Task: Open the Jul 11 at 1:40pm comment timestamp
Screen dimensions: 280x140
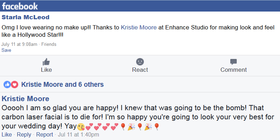Action: (78, 134)
